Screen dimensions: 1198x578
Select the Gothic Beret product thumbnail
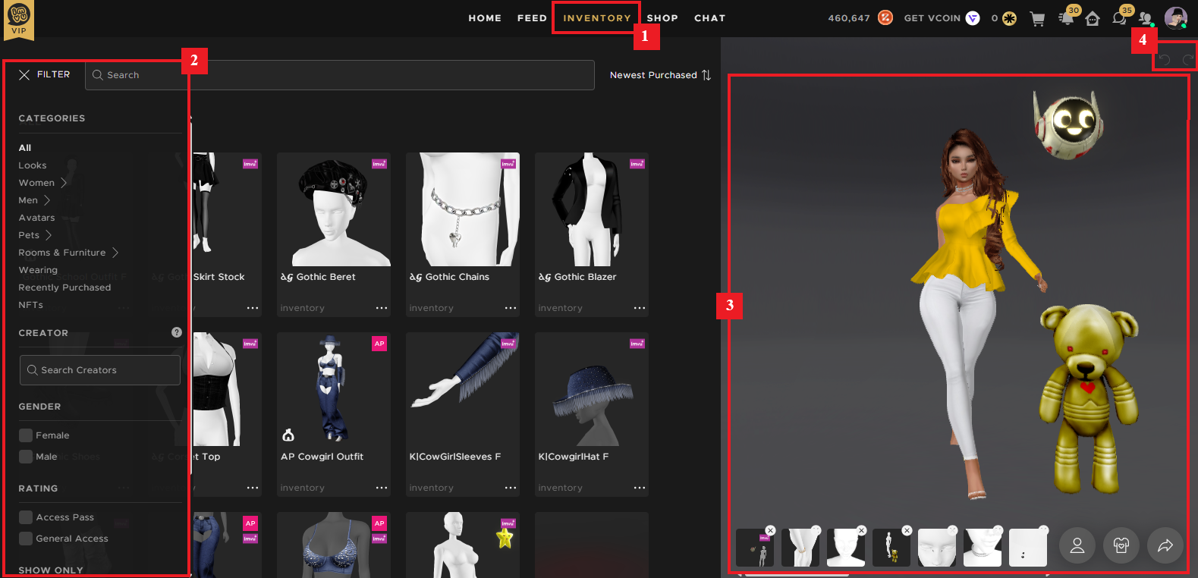click(334, 209)
